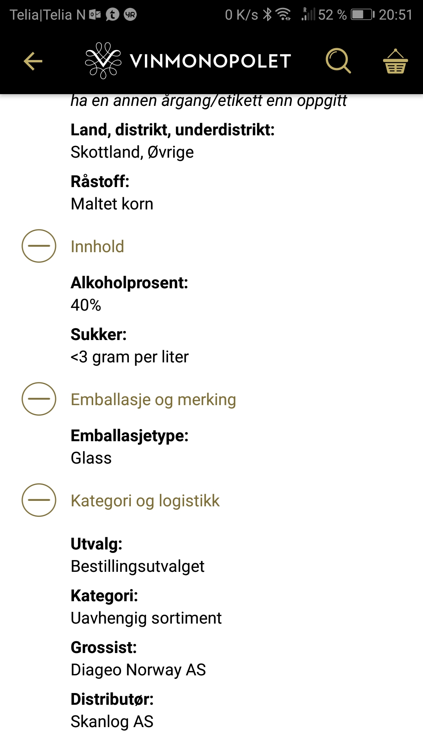Image resolution: width=423 pixels, height=753 pixels.
Task: Collapse the Innhold section circle
Action: point(39,246)
